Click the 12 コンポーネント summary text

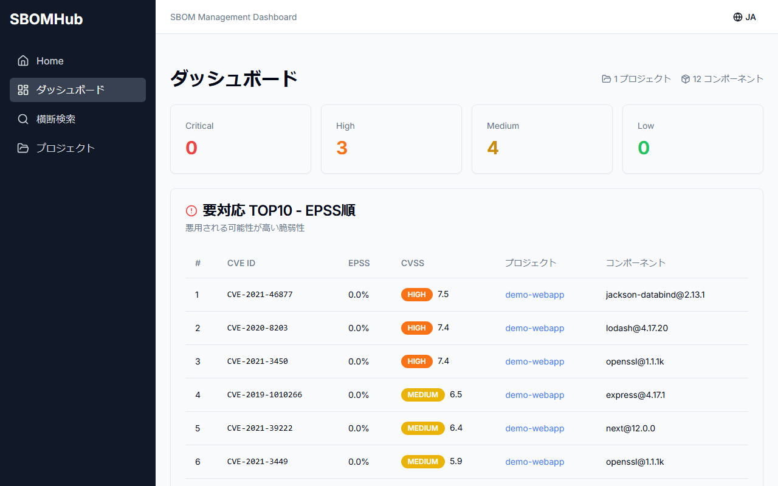pyautogui.click(x=728, y=79)
